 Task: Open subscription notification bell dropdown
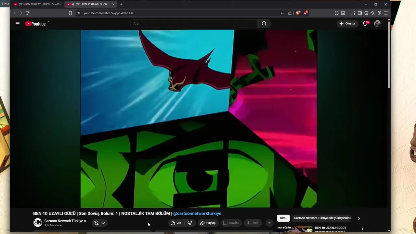click(x=99, y=223)
